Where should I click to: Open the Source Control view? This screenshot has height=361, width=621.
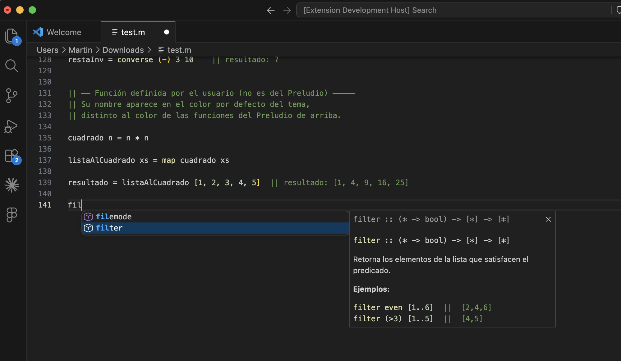(12, 95)
